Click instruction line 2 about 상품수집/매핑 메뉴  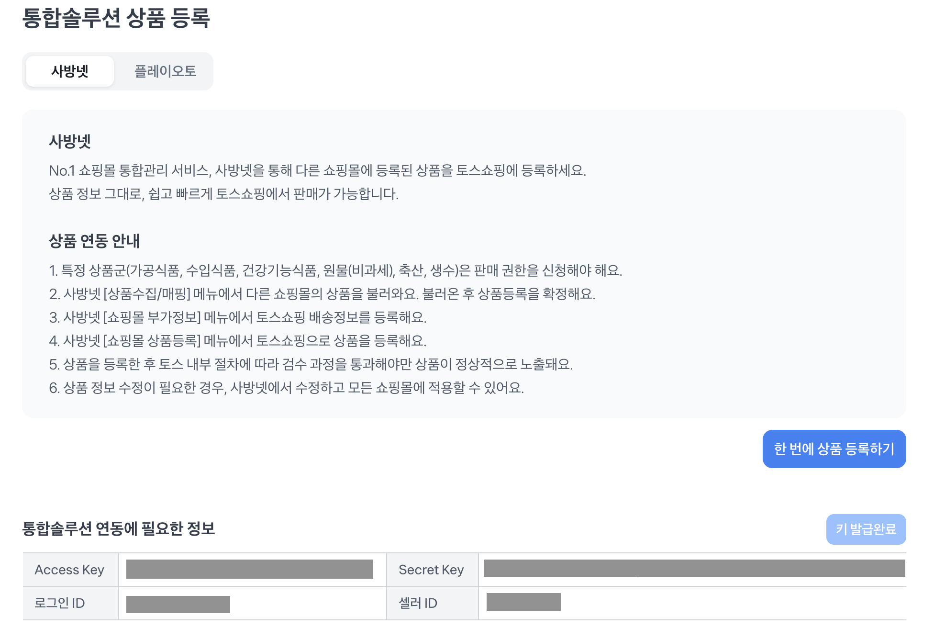[322, 294]
